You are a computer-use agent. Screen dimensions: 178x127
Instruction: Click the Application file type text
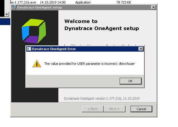pyautogui.click(x=83, y=2)
